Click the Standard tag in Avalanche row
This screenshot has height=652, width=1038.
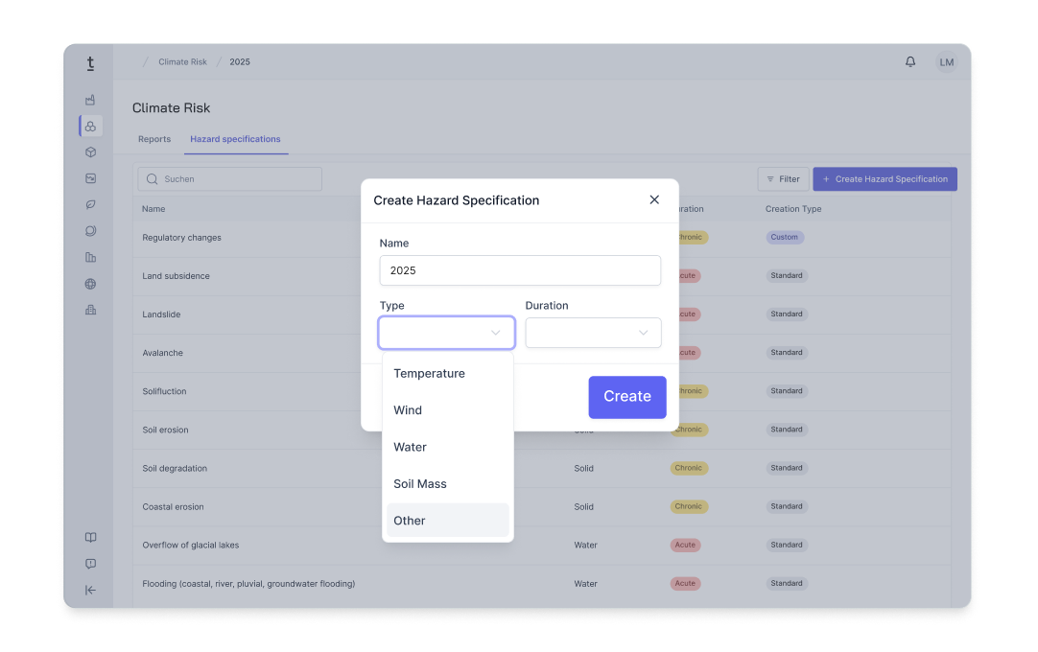click(x=787, y=353)
